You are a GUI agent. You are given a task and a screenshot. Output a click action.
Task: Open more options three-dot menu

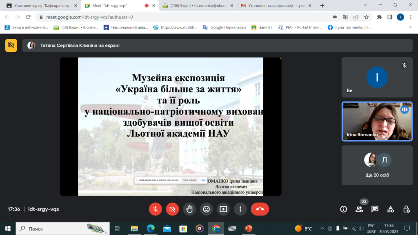click(x=240, y=209)
